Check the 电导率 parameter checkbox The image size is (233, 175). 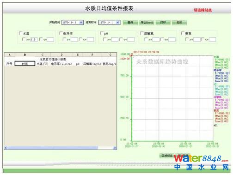click(x=61, y=33)
